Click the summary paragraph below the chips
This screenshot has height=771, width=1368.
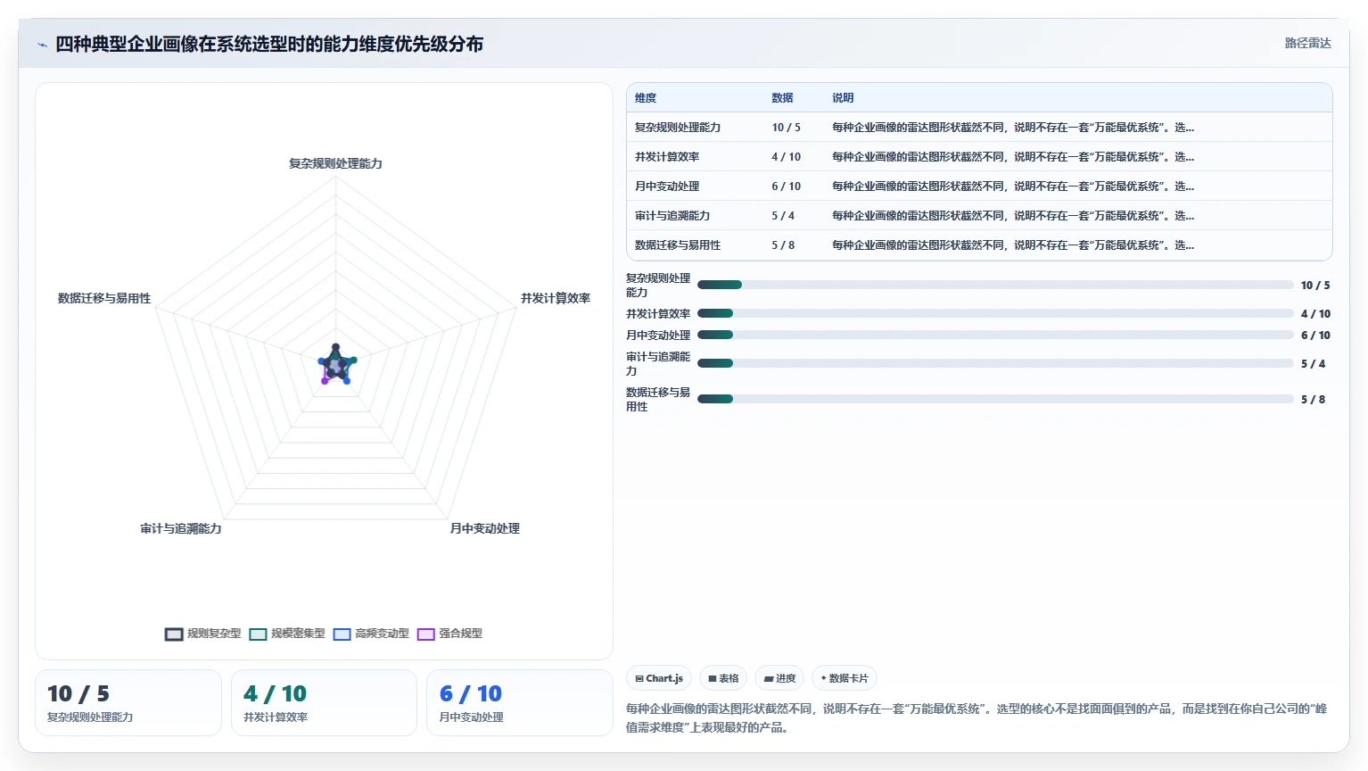[x=977, y=717]
